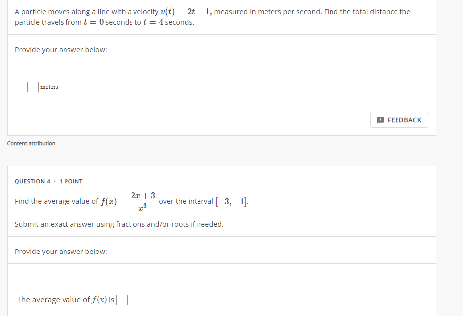Click the meters label beside answer box
Image resolution: width=463 pixels, height=316 pixels.
point(49,87)
